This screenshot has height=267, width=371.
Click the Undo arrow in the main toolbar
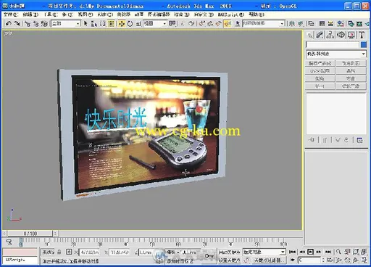pos(9,23)
